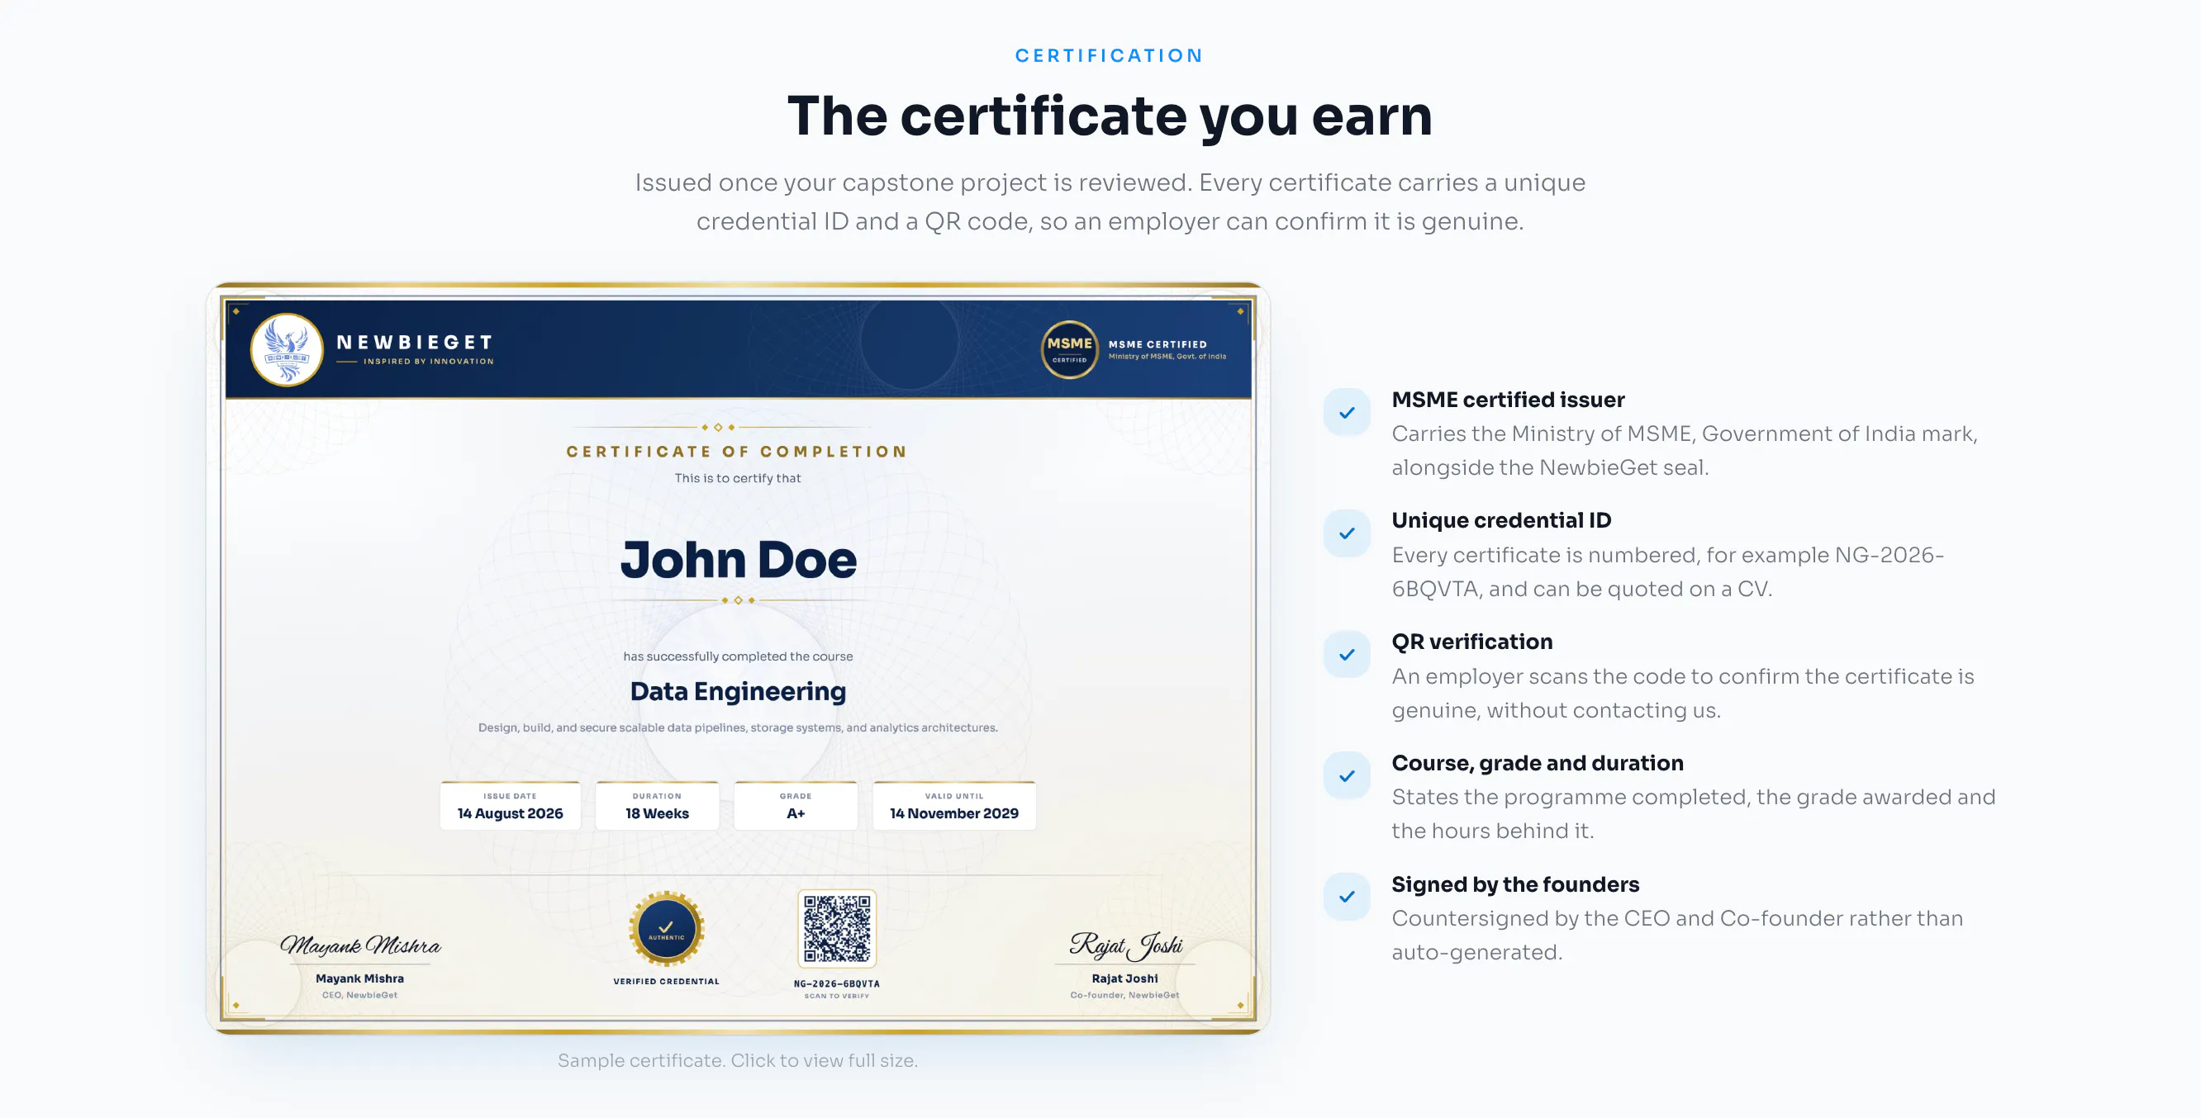
Task: Click the Valid Until box '14 November 2029'
Action: pos(954,805)
